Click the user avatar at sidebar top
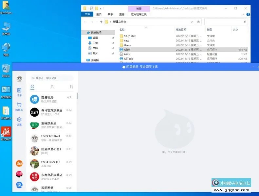259x196 pixels. (19, 78)
